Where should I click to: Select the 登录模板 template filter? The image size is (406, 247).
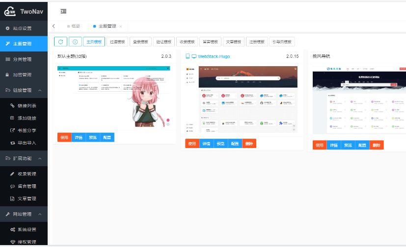click(140, 42)
